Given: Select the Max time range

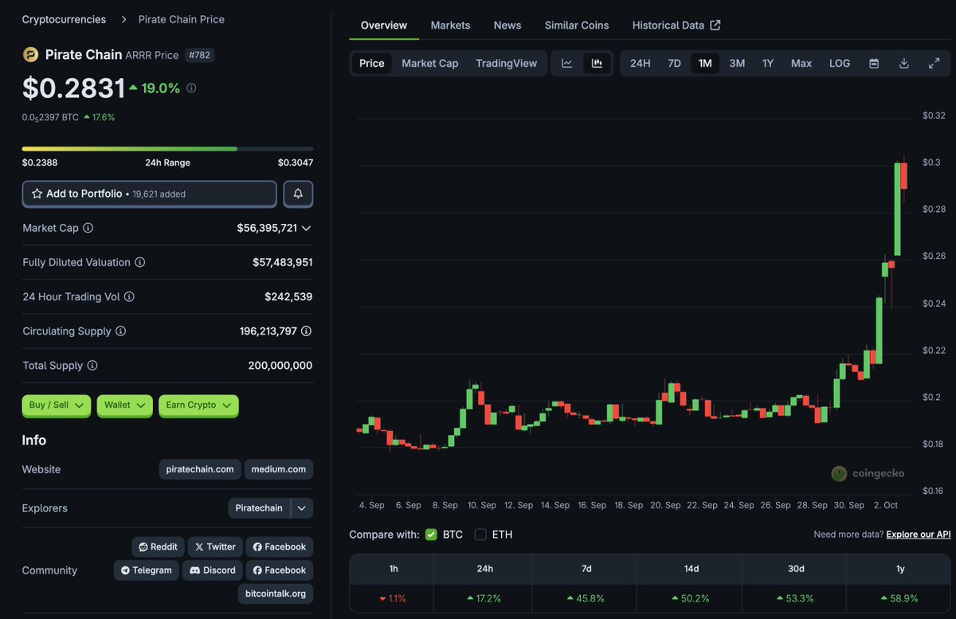Looking at the screenshot, I should click(x=801, y=64).
